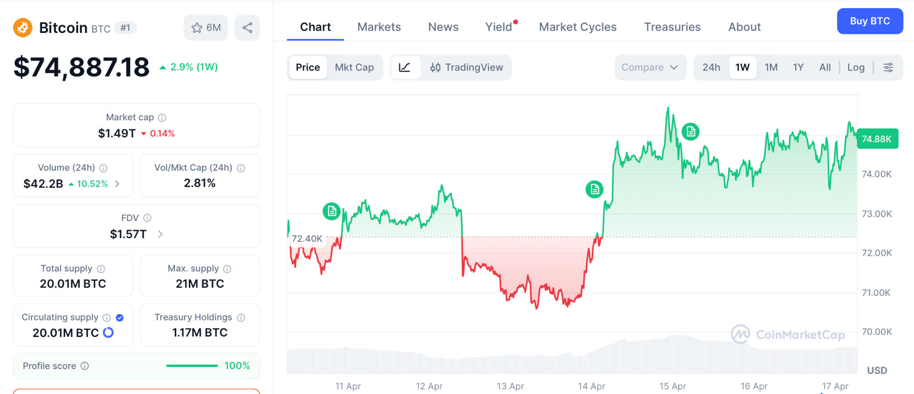The height and width of the screenshot is (394, 914).
Task: Open the Market Cycles tab
Action: coord(577,27)
